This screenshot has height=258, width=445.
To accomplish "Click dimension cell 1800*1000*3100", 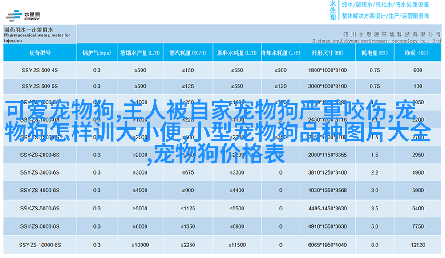I will point(328,70).
